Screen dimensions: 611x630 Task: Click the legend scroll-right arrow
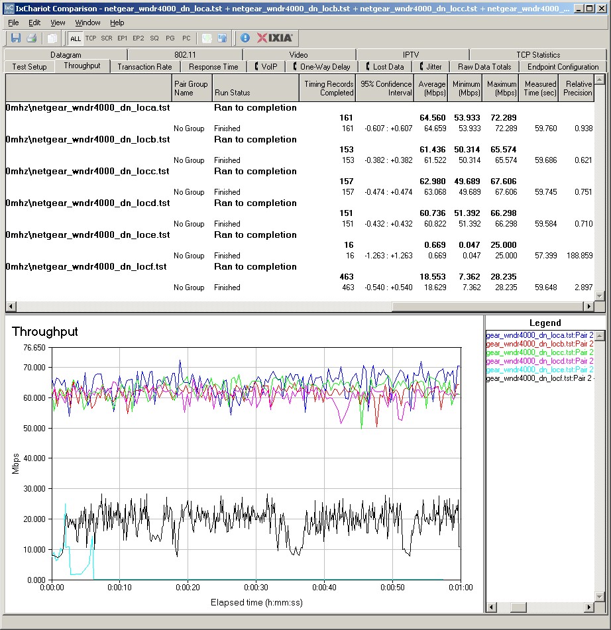pyautogui.click(x=589, y=607)
